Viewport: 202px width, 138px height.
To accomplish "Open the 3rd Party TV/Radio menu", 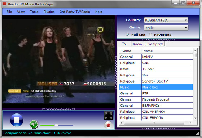I will coord(75,12).
